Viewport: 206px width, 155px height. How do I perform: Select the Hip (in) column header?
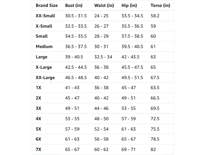click(x=129, y=6)
